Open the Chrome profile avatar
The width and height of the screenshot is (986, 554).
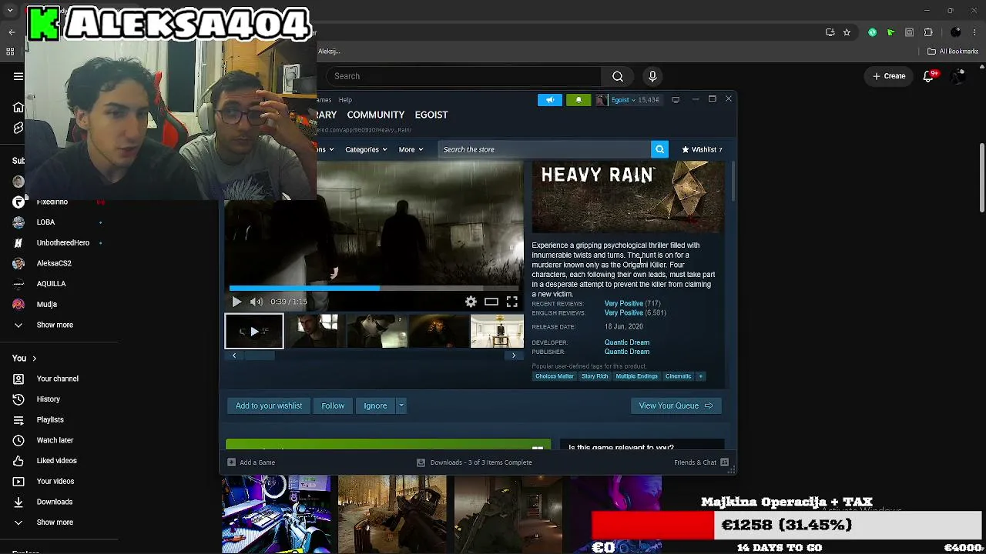(956, 32)
